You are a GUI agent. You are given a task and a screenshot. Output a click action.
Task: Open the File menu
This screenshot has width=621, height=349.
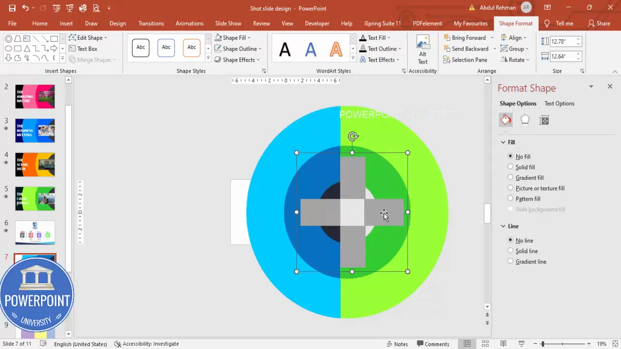tap(12, 23)
